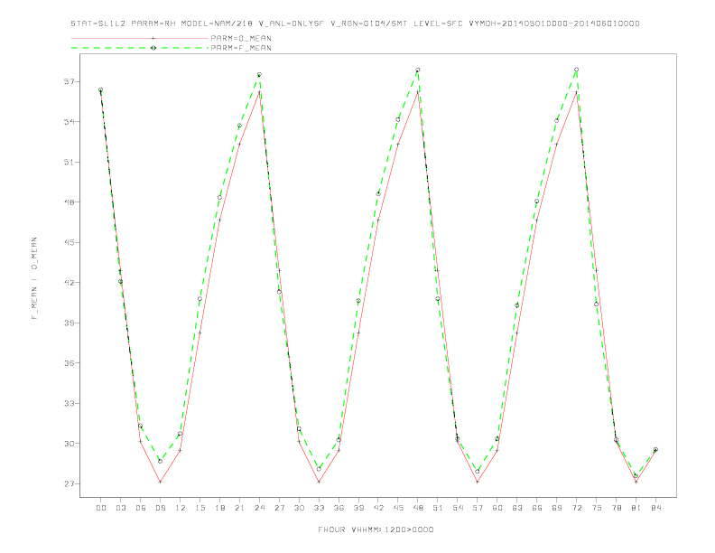
Task: Click the 42 tick label on vertical axis
Action: click(x=69, y=283)
